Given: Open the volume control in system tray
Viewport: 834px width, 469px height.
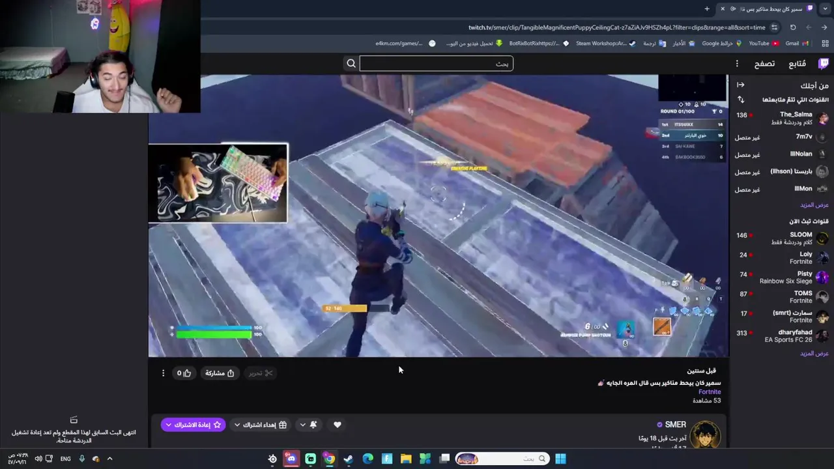Looking at the screenshot, I should [x=38, y=459].
